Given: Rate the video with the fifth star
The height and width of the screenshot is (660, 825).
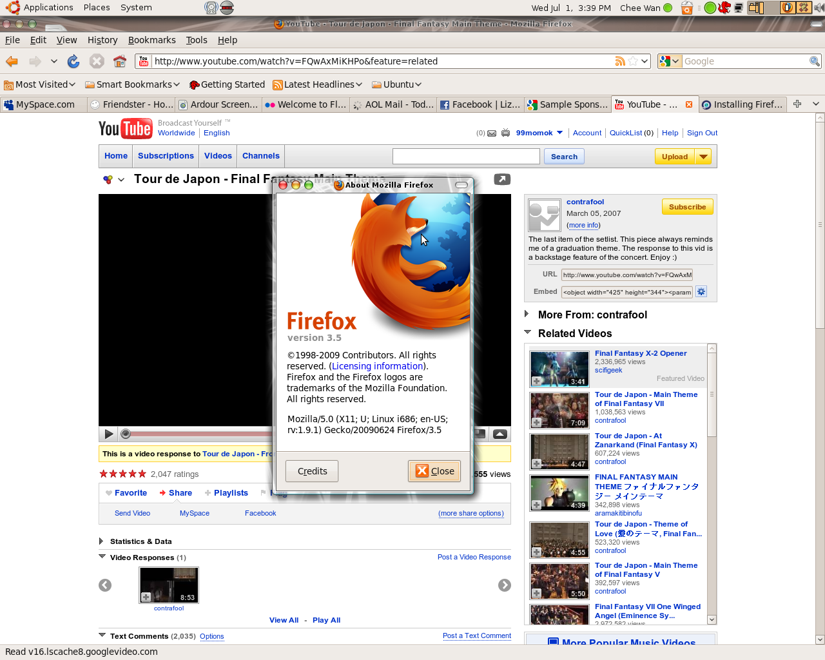Looking at the screenshot, I should coord(142,474).
